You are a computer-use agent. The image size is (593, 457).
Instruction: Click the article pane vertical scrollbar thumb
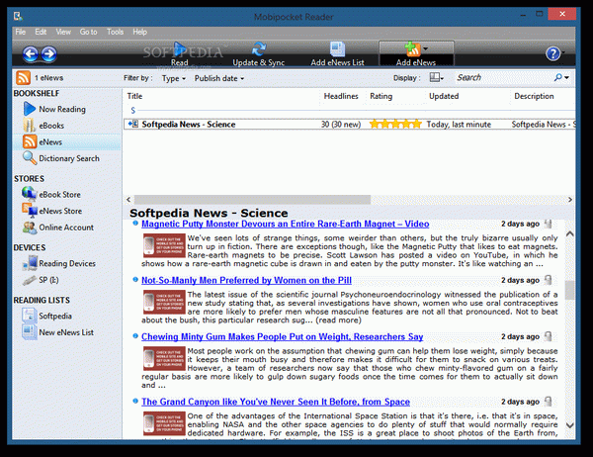coord(570,290)
